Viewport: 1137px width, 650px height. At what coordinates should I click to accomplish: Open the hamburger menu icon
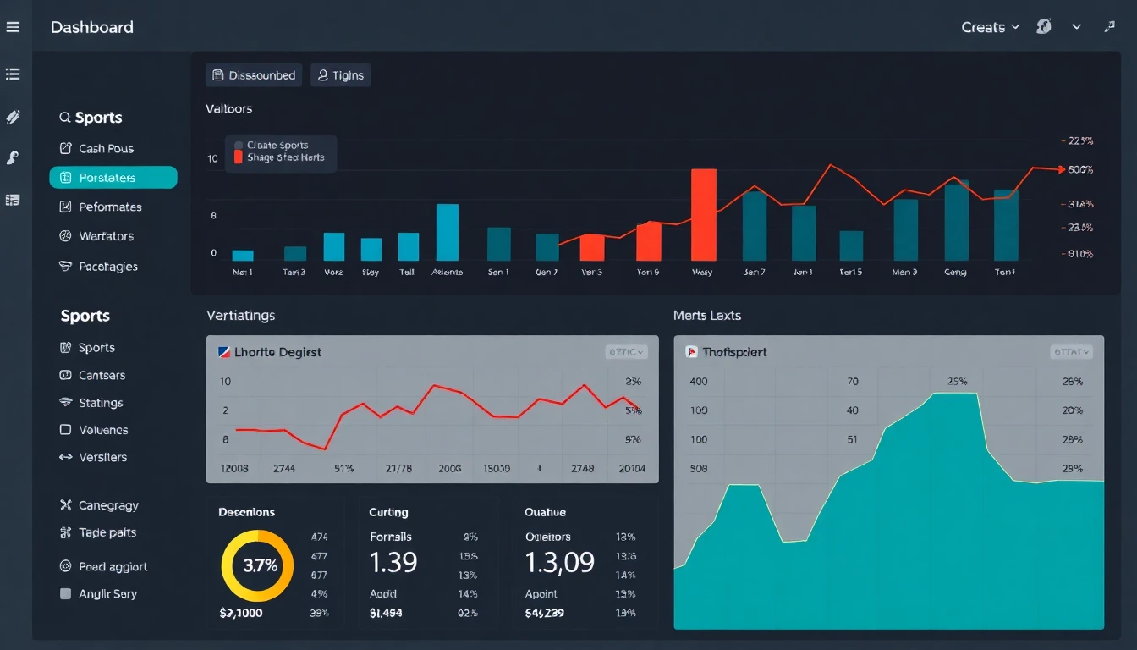(x=13, y=27)
